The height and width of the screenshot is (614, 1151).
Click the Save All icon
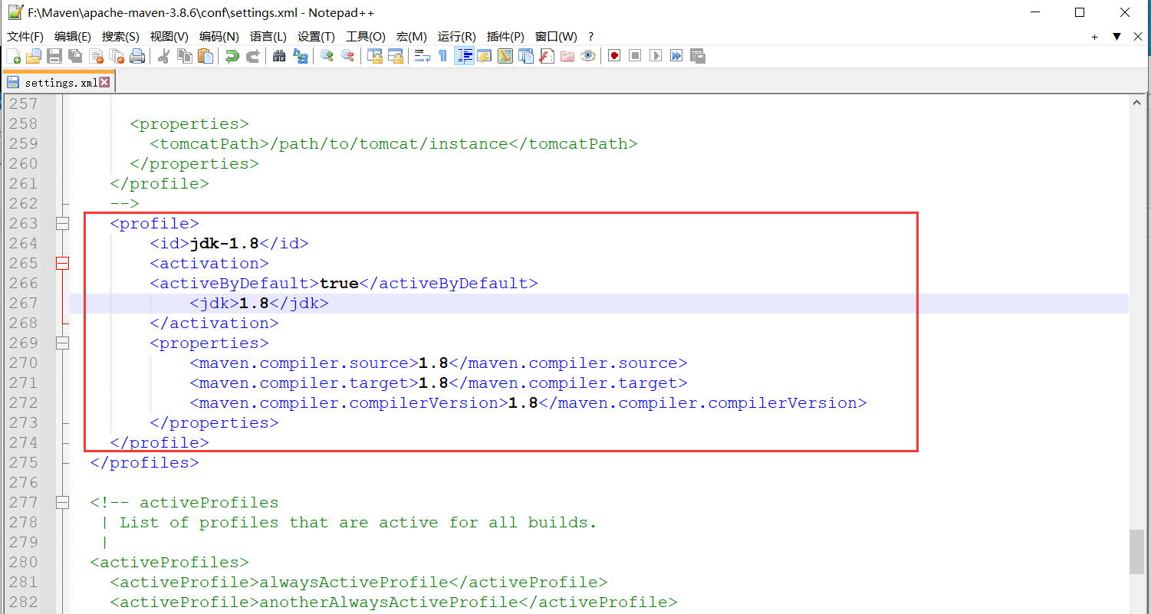pyautogui.click(x=75, y=56)
